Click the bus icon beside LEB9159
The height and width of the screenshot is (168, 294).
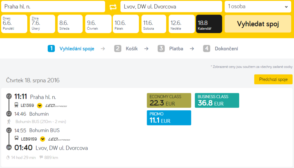click(16, 138)
